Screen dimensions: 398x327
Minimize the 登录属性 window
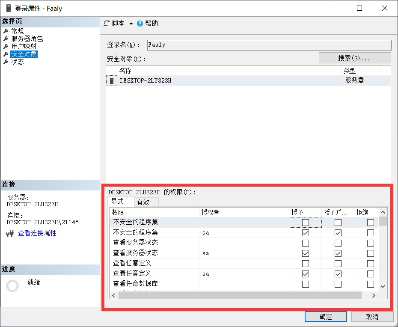(x=335, y=8)
